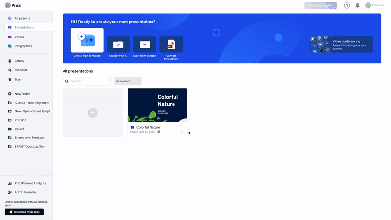Open the All owners dropdown
The image size is (391, 220).
click(x=128, y=81)
